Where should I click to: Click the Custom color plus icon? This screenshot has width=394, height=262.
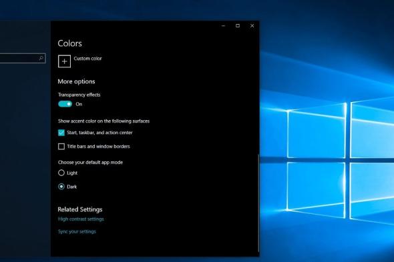pyautogui.click(x=64, y=61)
